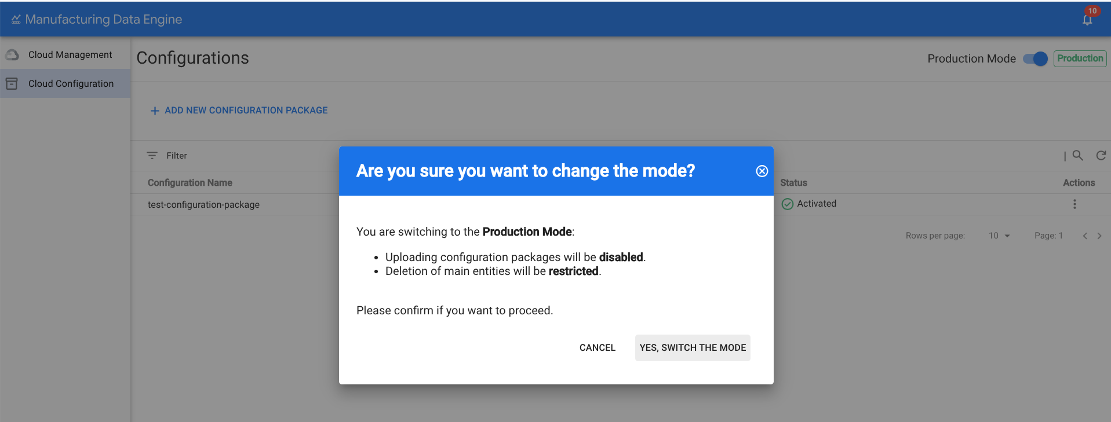This screenshot has width=1111, height=422.
Task: Click the Filter input field
Action: tap(232, 155)
